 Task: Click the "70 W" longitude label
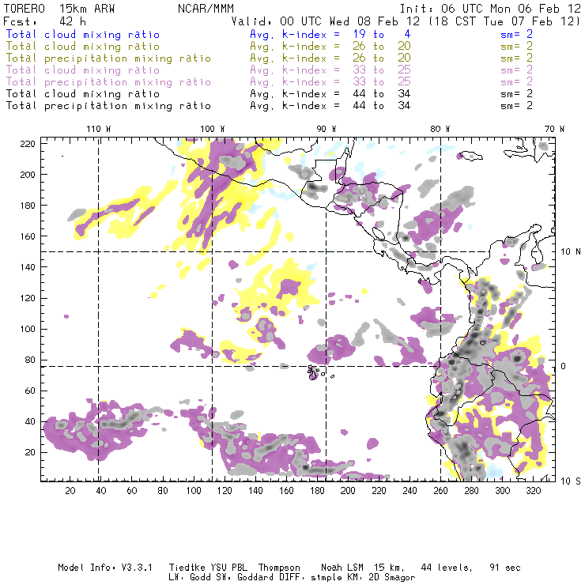[x=554, y=129]
